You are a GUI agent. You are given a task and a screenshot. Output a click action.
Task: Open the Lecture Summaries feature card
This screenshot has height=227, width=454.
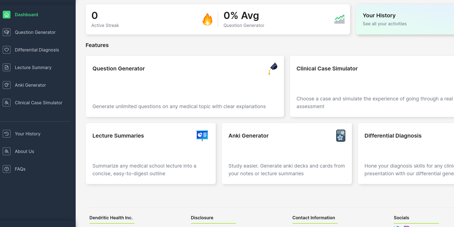click(151, 154)
